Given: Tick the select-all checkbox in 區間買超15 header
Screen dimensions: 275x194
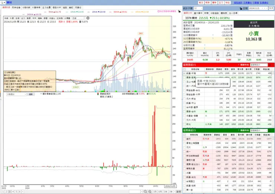Looking at the screenshot, I should 184,69.
